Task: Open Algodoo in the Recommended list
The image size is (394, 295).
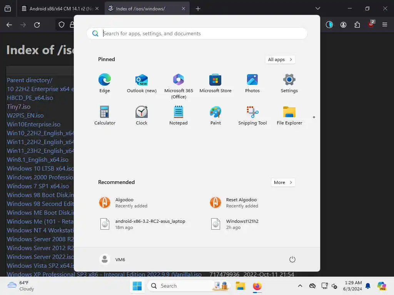Action: coord(123,203)
